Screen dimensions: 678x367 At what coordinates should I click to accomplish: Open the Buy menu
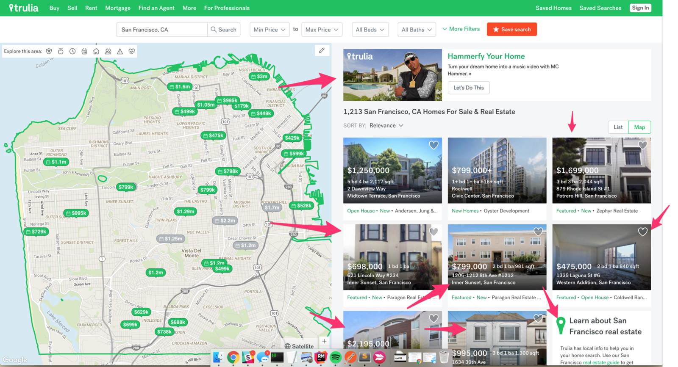pyautogui.click(x=54, y=8)
